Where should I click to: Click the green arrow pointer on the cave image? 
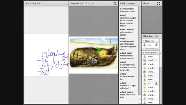[99, 49]
